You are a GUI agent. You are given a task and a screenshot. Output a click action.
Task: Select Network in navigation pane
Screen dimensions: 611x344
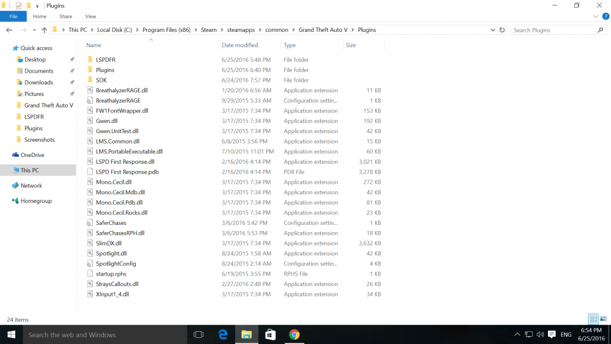click(x=31, y=185)
